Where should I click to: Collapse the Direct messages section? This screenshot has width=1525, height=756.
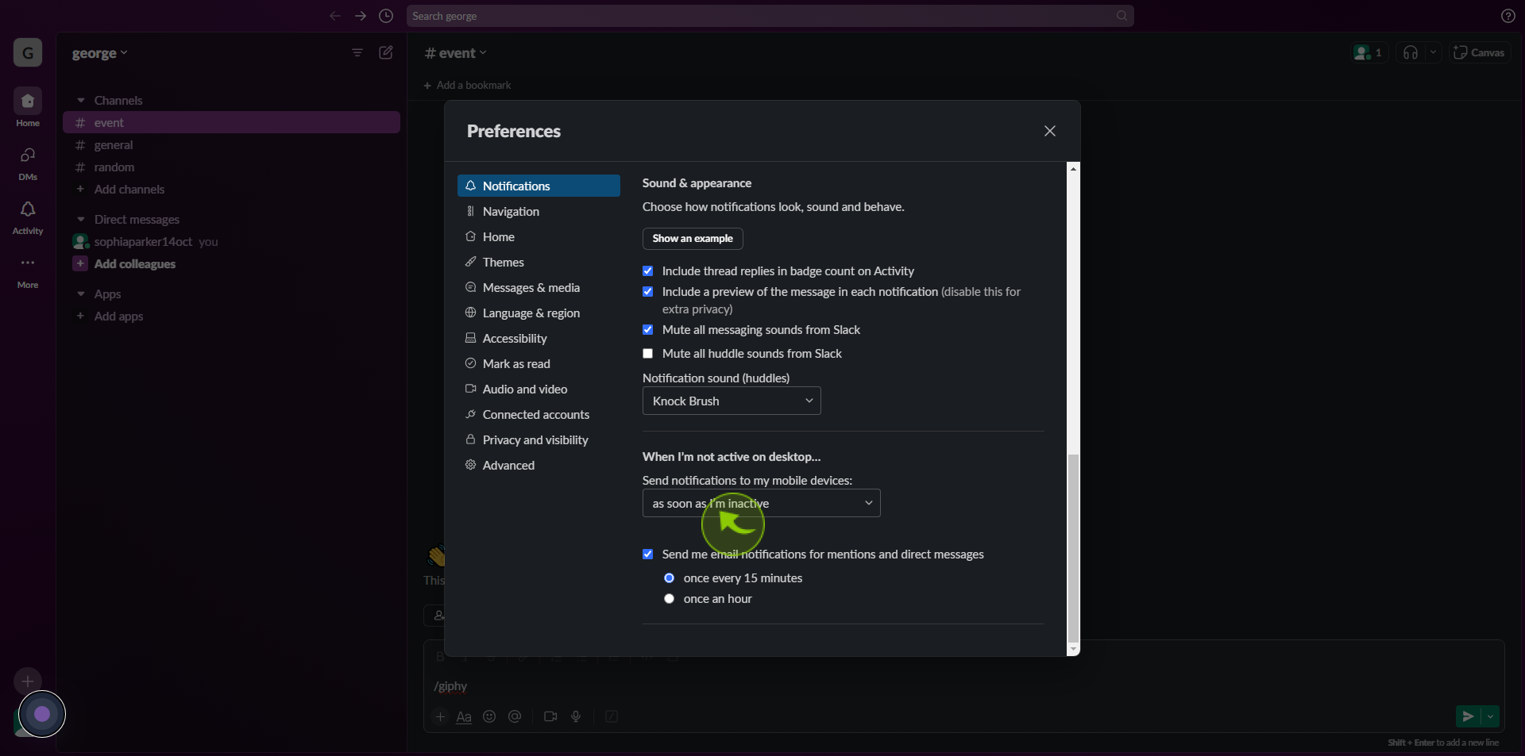[81, 220]
